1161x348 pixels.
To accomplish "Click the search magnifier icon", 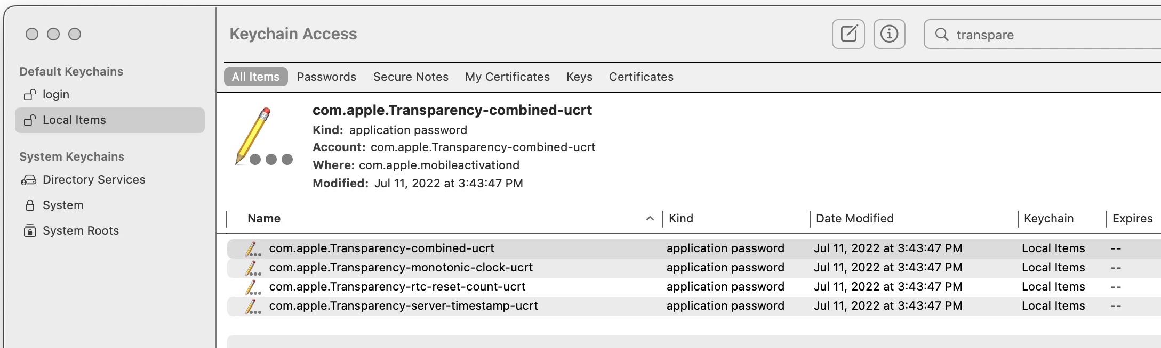I will click(942, 35).
